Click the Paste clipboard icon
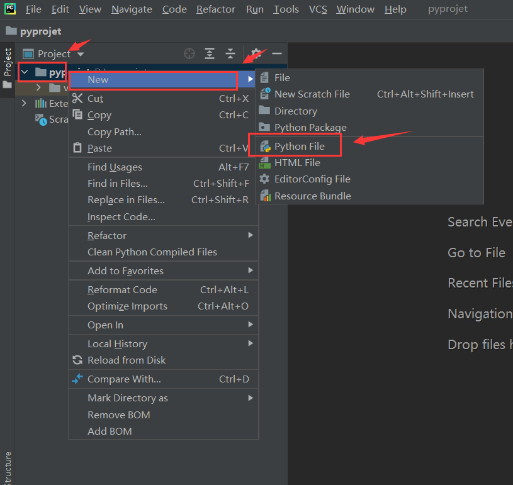This screenshot has width=513, height=485. (x=77, y=147)
